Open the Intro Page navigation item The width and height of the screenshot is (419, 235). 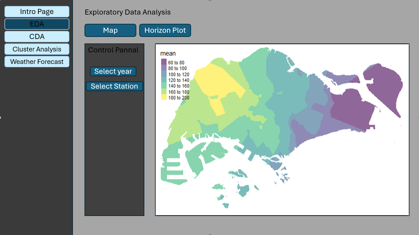[x=37, y=12]
